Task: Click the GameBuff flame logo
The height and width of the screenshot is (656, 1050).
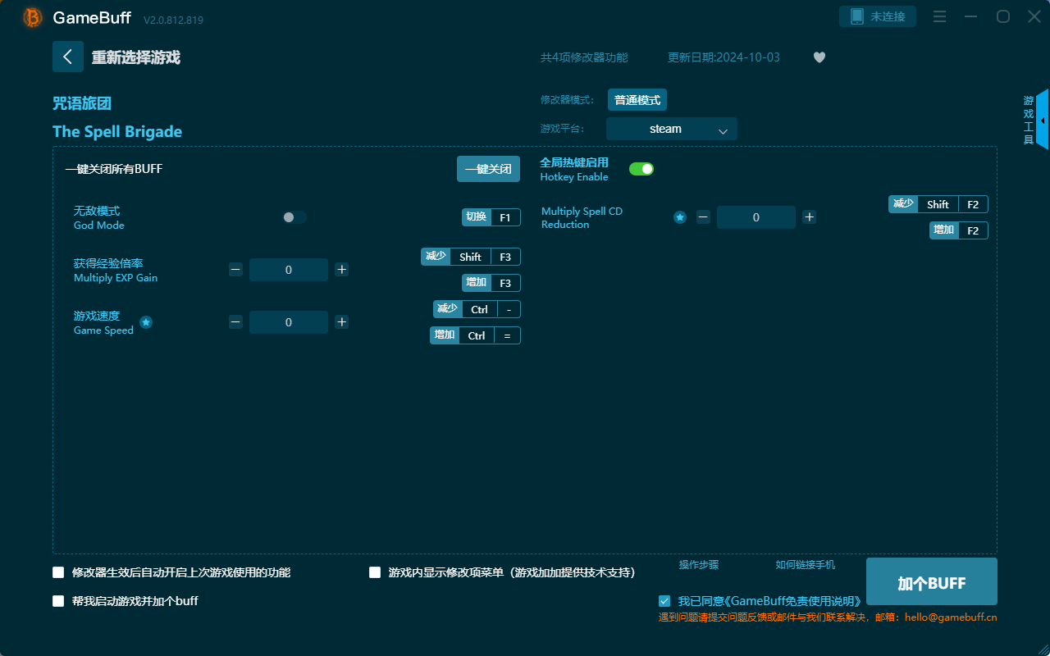Action: [x=31, y=16]
